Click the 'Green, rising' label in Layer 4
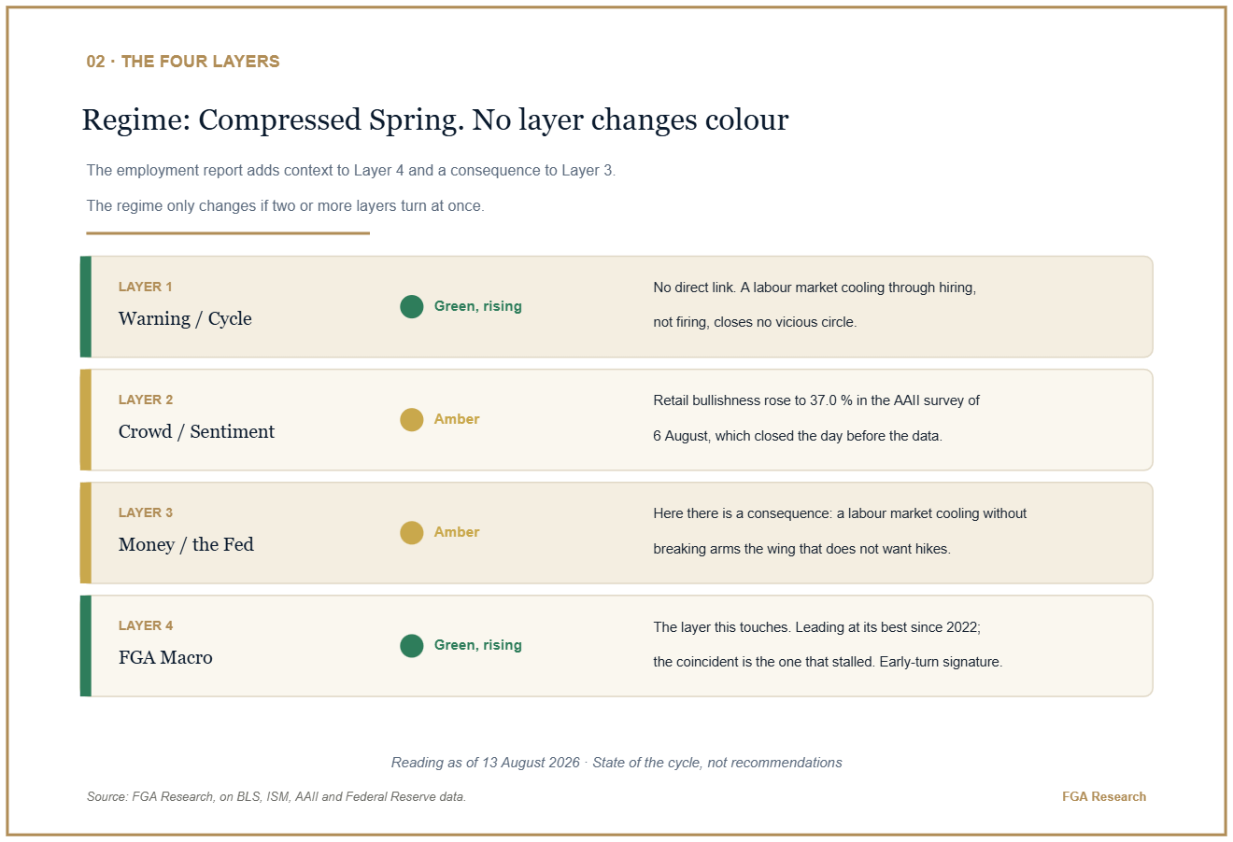 click(477, 645)
